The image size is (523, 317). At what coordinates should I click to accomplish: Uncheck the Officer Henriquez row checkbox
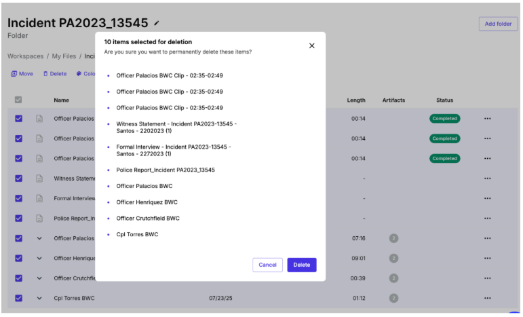[x=19, y=258]
